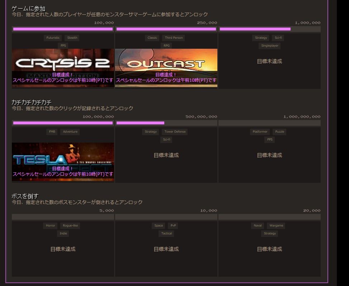The width and height of the screenshot is (349, 286).
Task: Click 目標未達成 card under Singleplayer tag
Action: (x=269, y=61)
